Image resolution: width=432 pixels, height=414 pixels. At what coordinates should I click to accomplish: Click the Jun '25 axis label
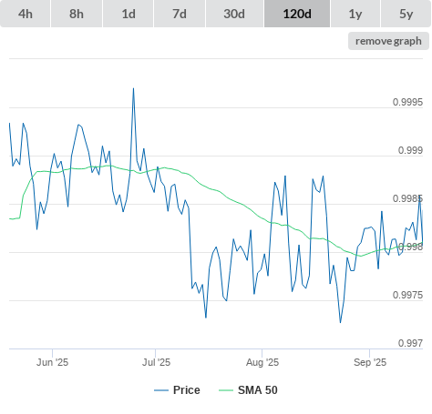[x=52, y=362]
